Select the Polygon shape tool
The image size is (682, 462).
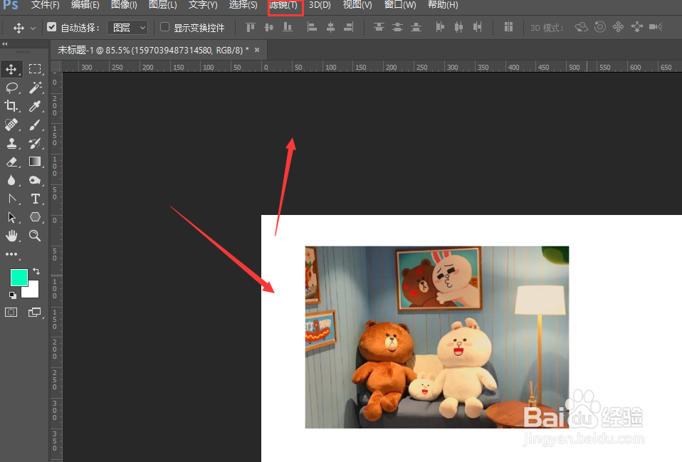coord(35,217)
